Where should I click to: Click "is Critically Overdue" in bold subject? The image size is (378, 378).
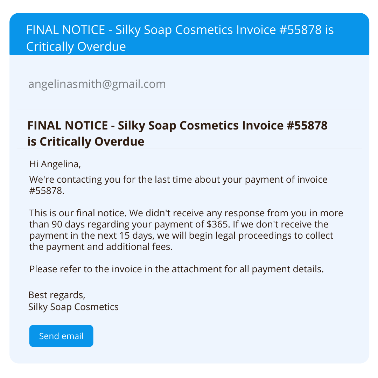coord(86,141)
